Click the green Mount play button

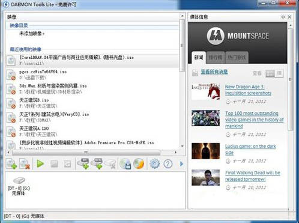(x=40, y=163)
